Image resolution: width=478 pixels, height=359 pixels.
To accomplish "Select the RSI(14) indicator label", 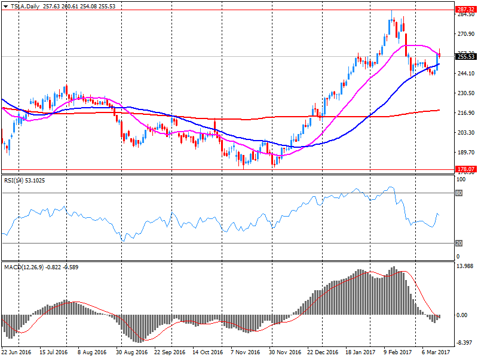I will click(x=15, y=180).
